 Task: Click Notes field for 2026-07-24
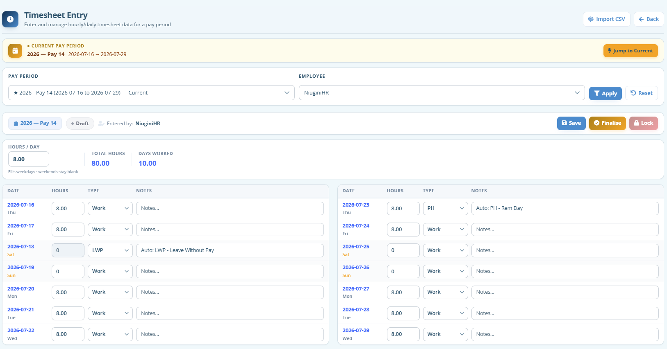pyautogui.click(x=565, y=230)
